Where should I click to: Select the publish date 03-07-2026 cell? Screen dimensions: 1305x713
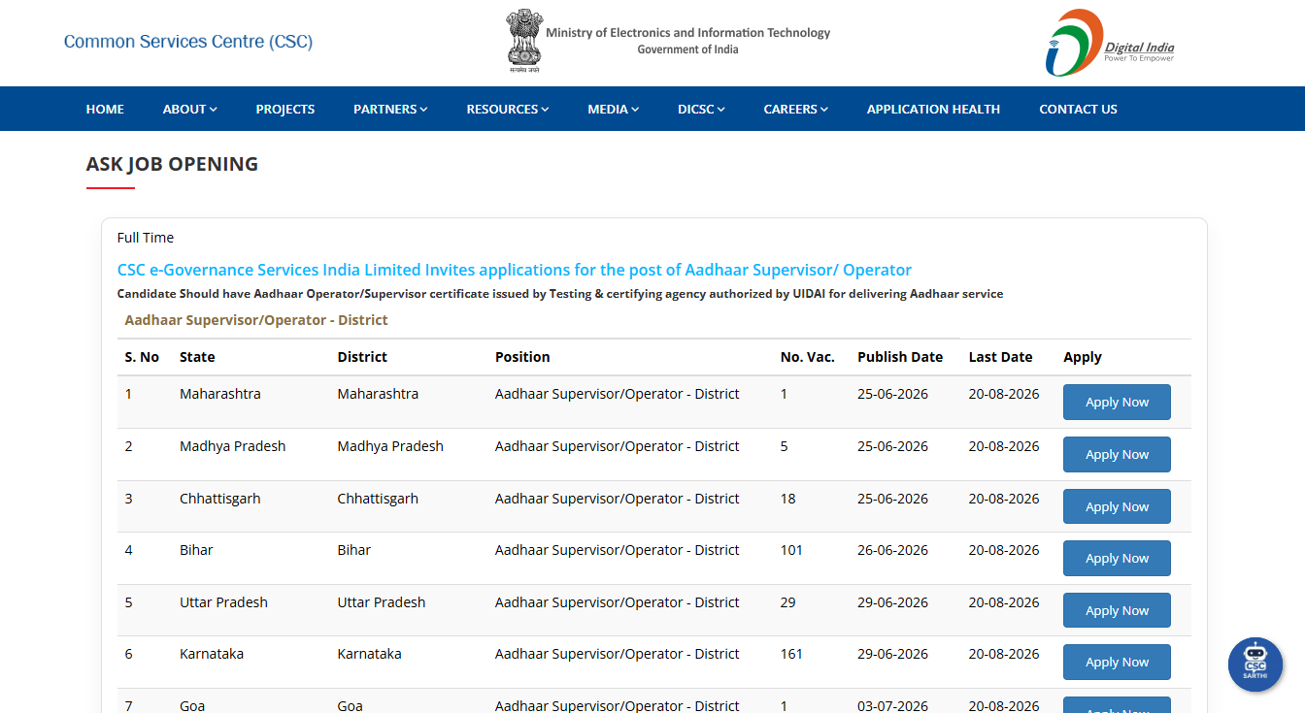pyautogui.click(x=892, y=705)
